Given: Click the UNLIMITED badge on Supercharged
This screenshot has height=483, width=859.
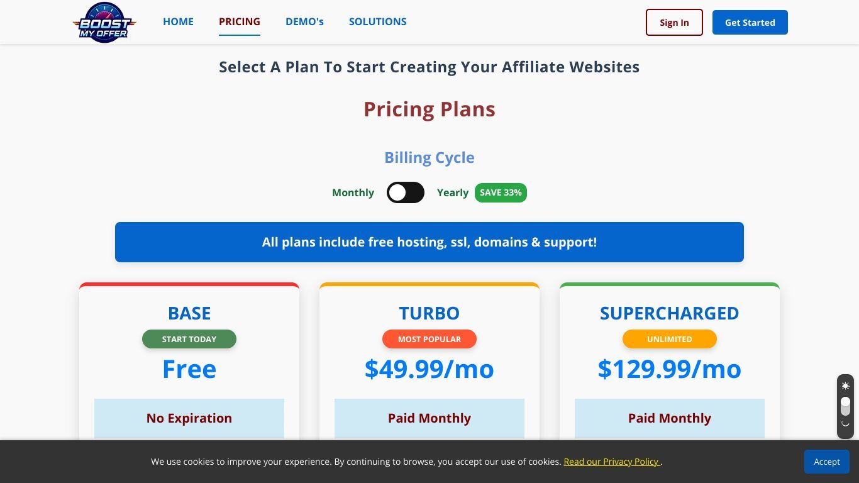Looking at the screenshot, I should pos(670,339).
